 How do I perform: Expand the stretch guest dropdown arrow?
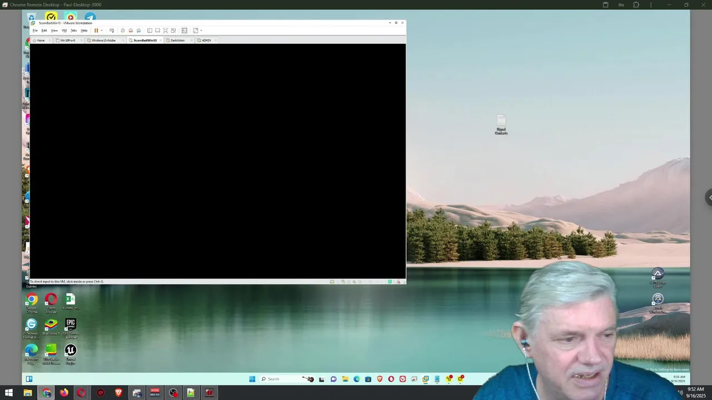pos(201,31)
